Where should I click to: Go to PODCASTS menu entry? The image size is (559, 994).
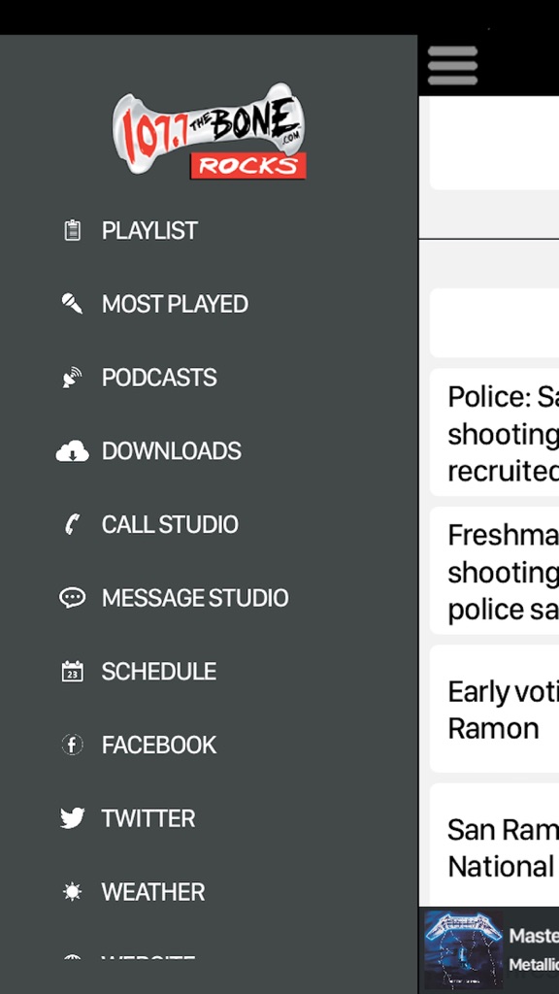coord(159,378)
